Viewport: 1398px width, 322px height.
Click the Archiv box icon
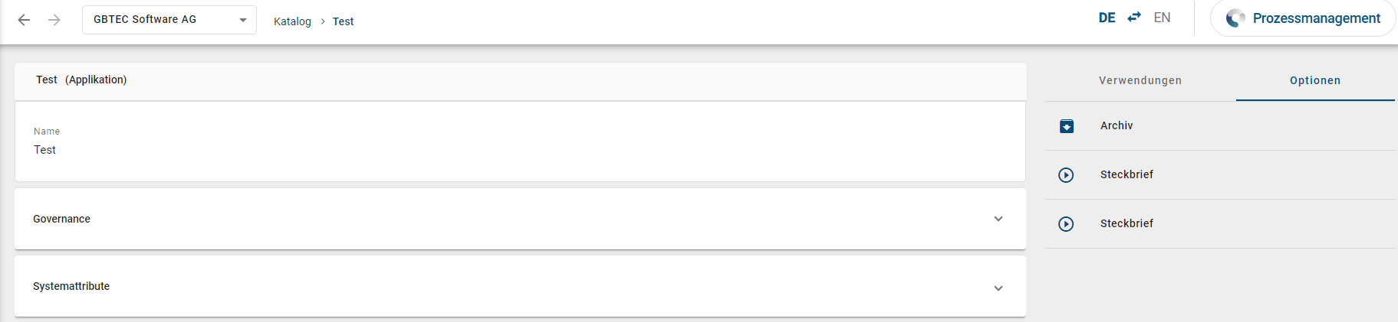[1067, 126]
